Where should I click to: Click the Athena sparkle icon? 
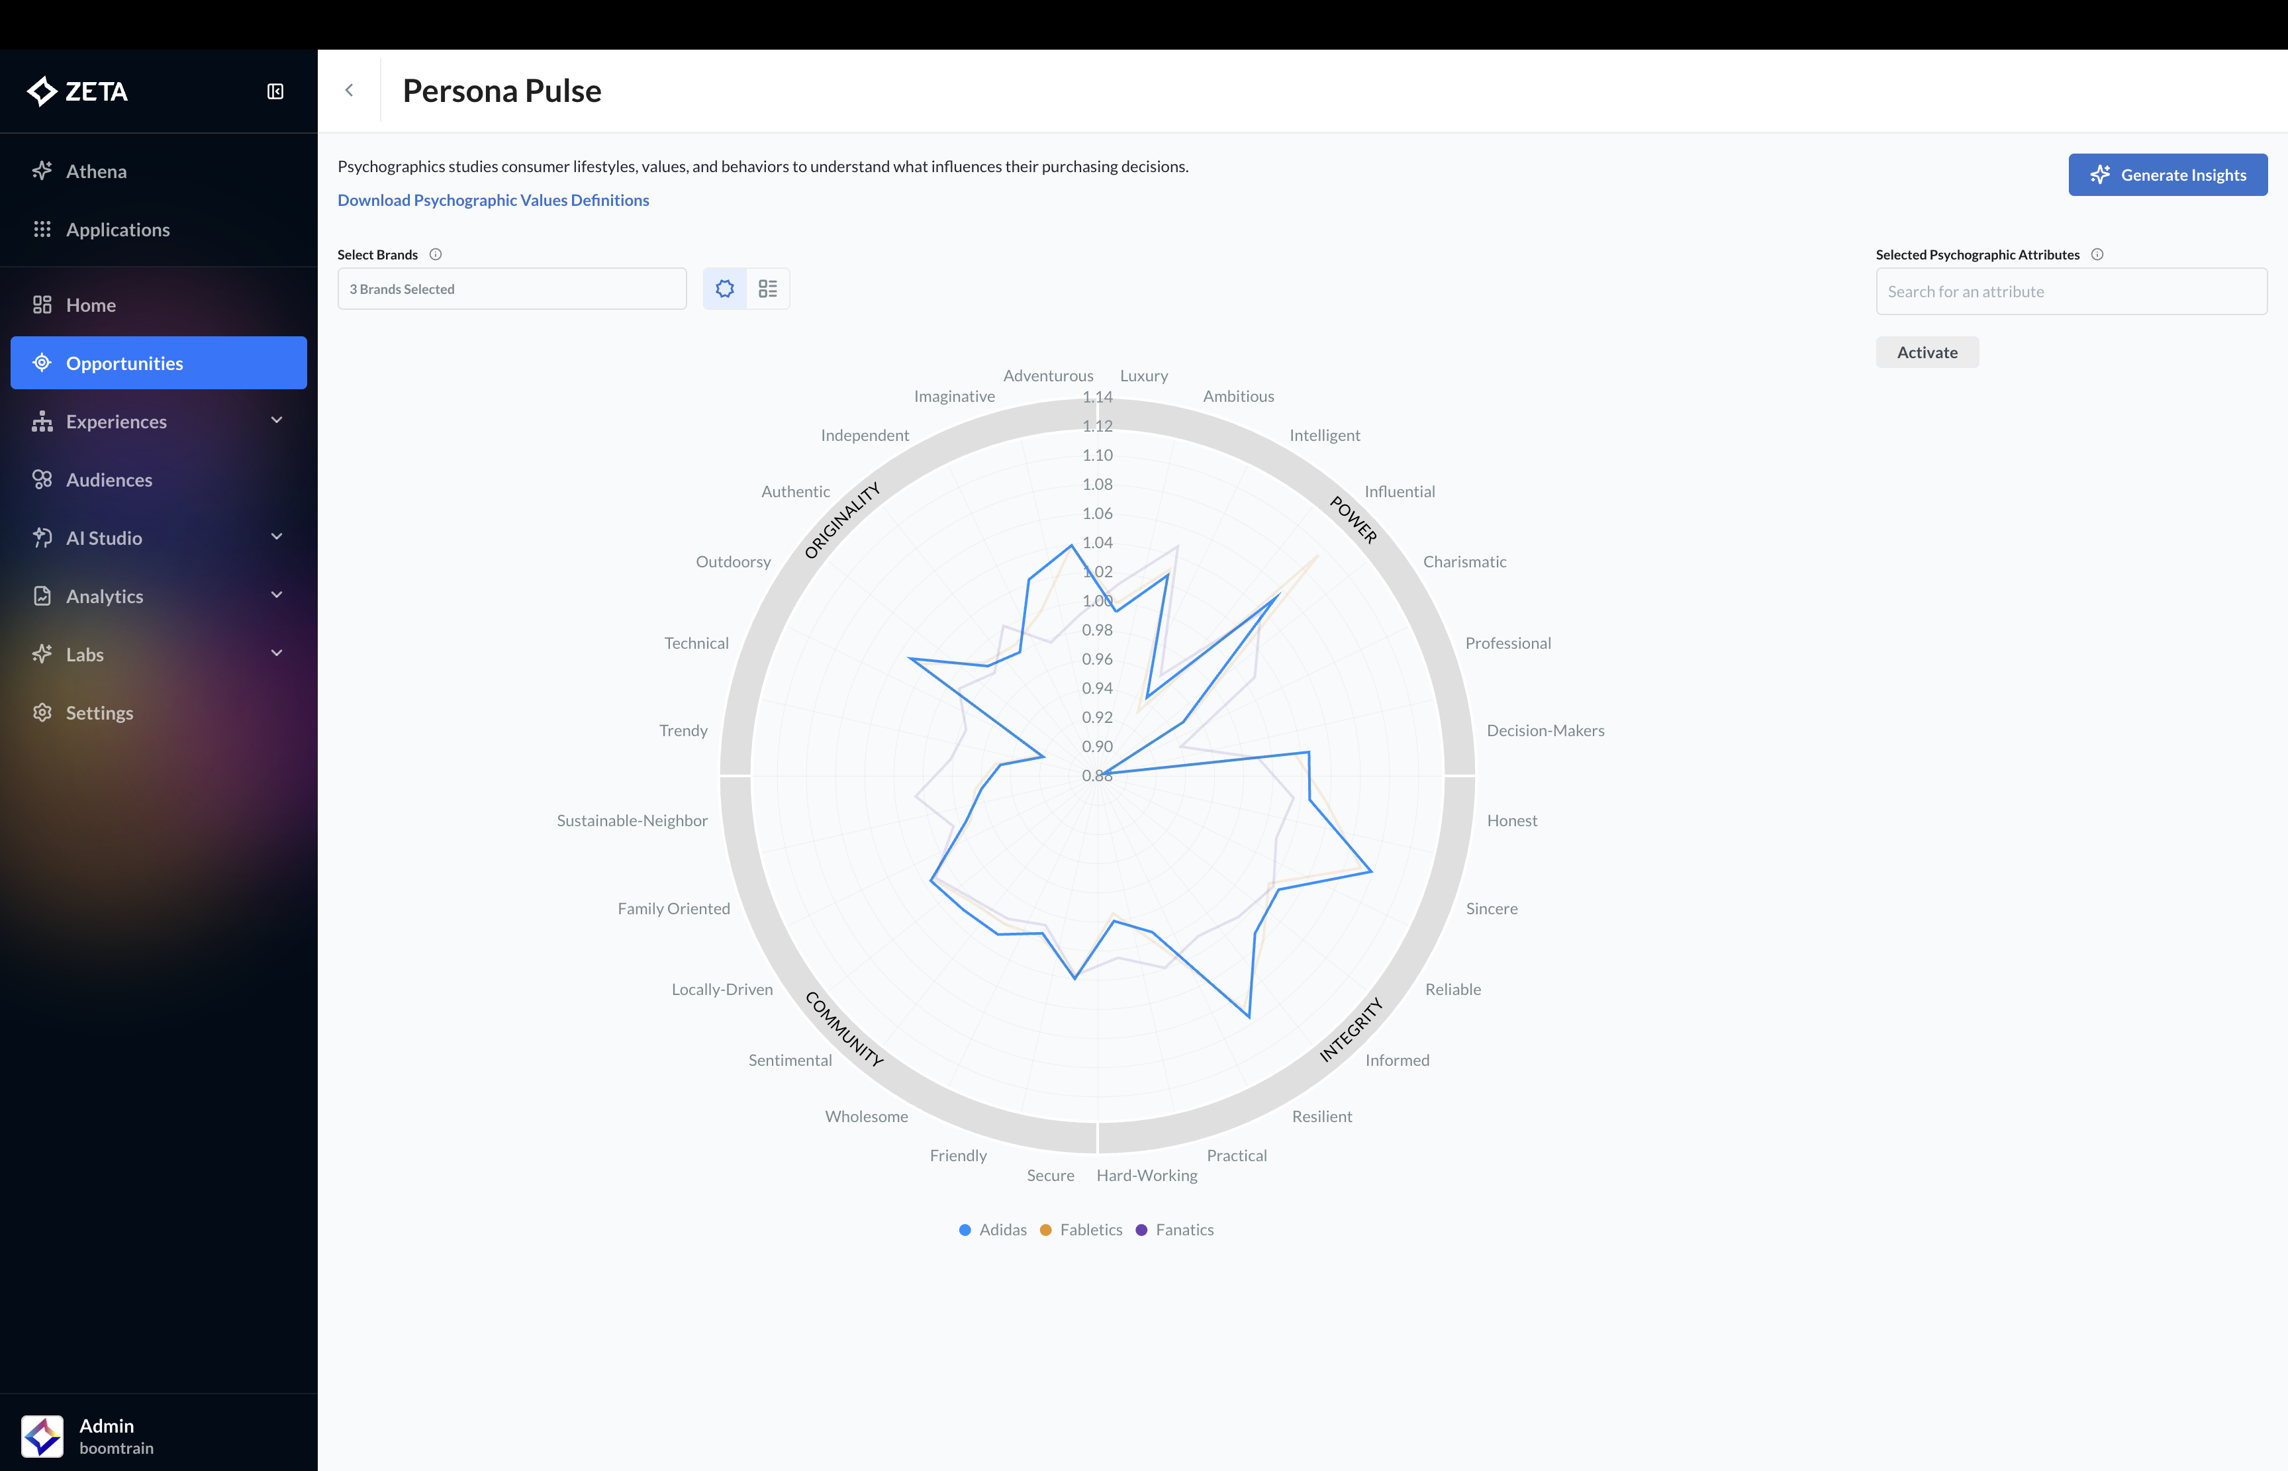(x=42, y=171)
